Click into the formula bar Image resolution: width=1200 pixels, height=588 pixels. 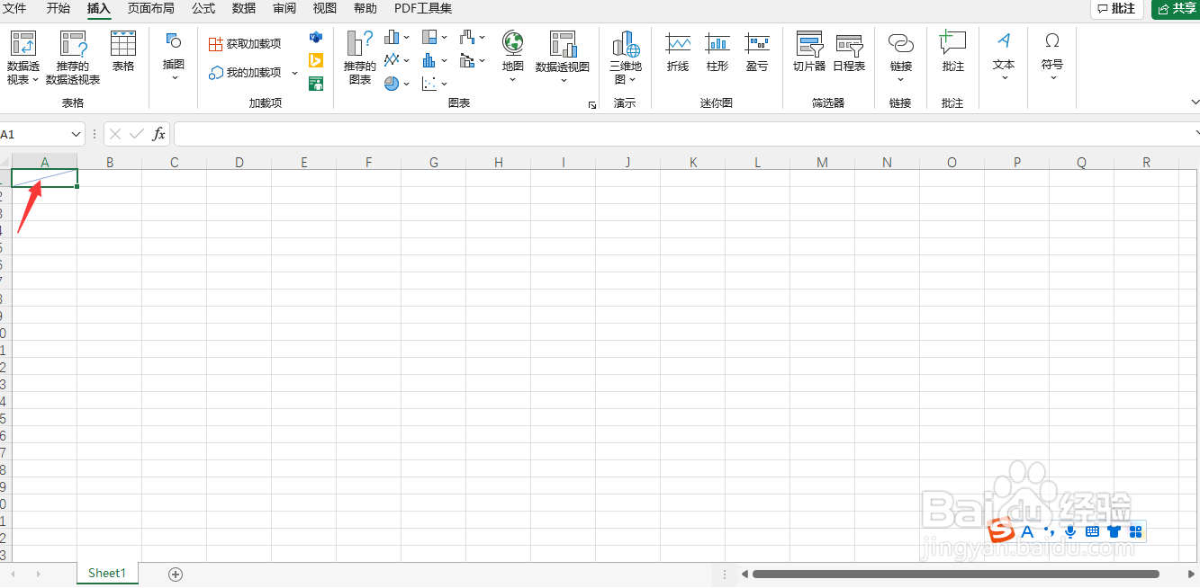click(684, 134)
